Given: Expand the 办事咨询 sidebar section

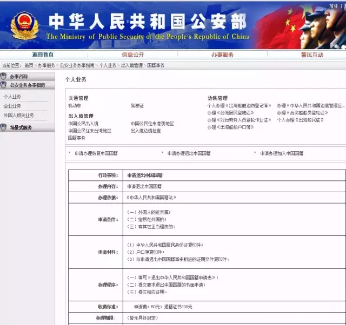Looking at the screenshot, I should coord(18,77).
